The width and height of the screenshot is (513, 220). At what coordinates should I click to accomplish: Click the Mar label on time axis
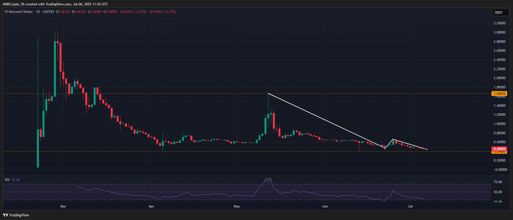coord(63,206)
